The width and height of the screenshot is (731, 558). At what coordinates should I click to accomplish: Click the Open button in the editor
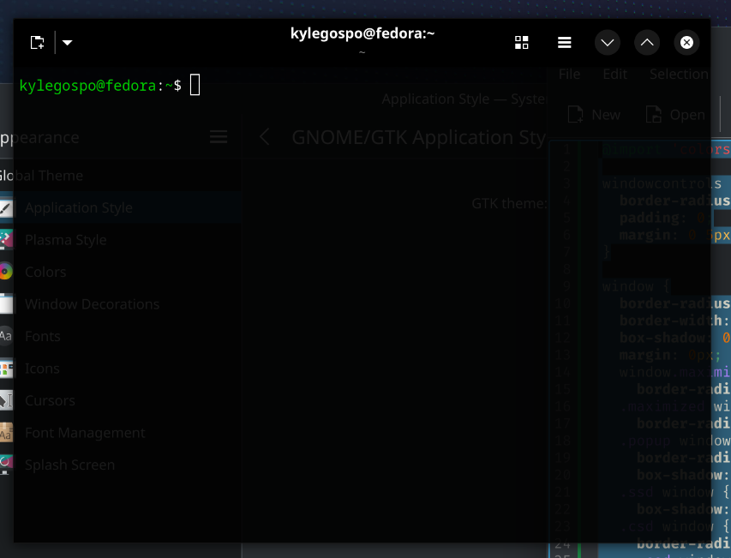[674, 114]
